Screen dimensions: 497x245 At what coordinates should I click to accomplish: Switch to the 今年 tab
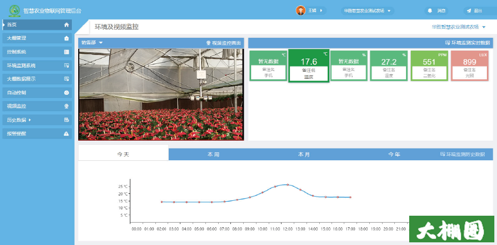click(x=394, y=154)
